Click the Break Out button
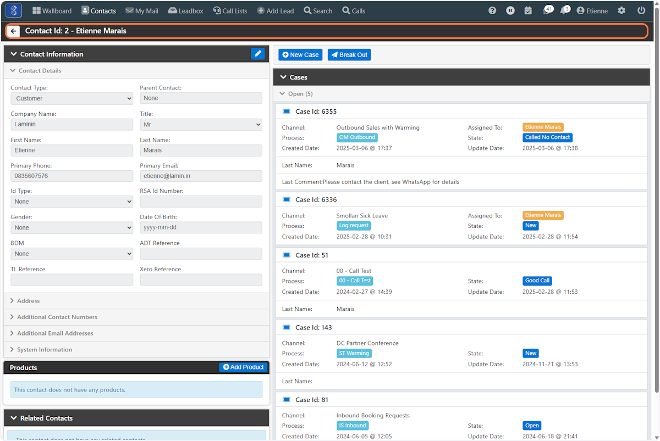Image resolution: width=660 pixels, height=441 pixels. coord(349,54)
